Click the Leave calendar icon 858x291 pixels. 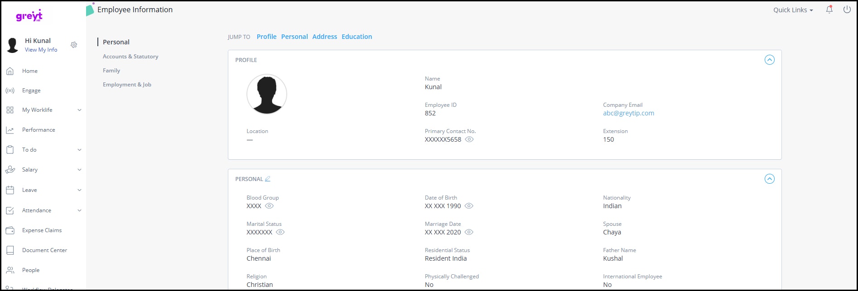10,190
